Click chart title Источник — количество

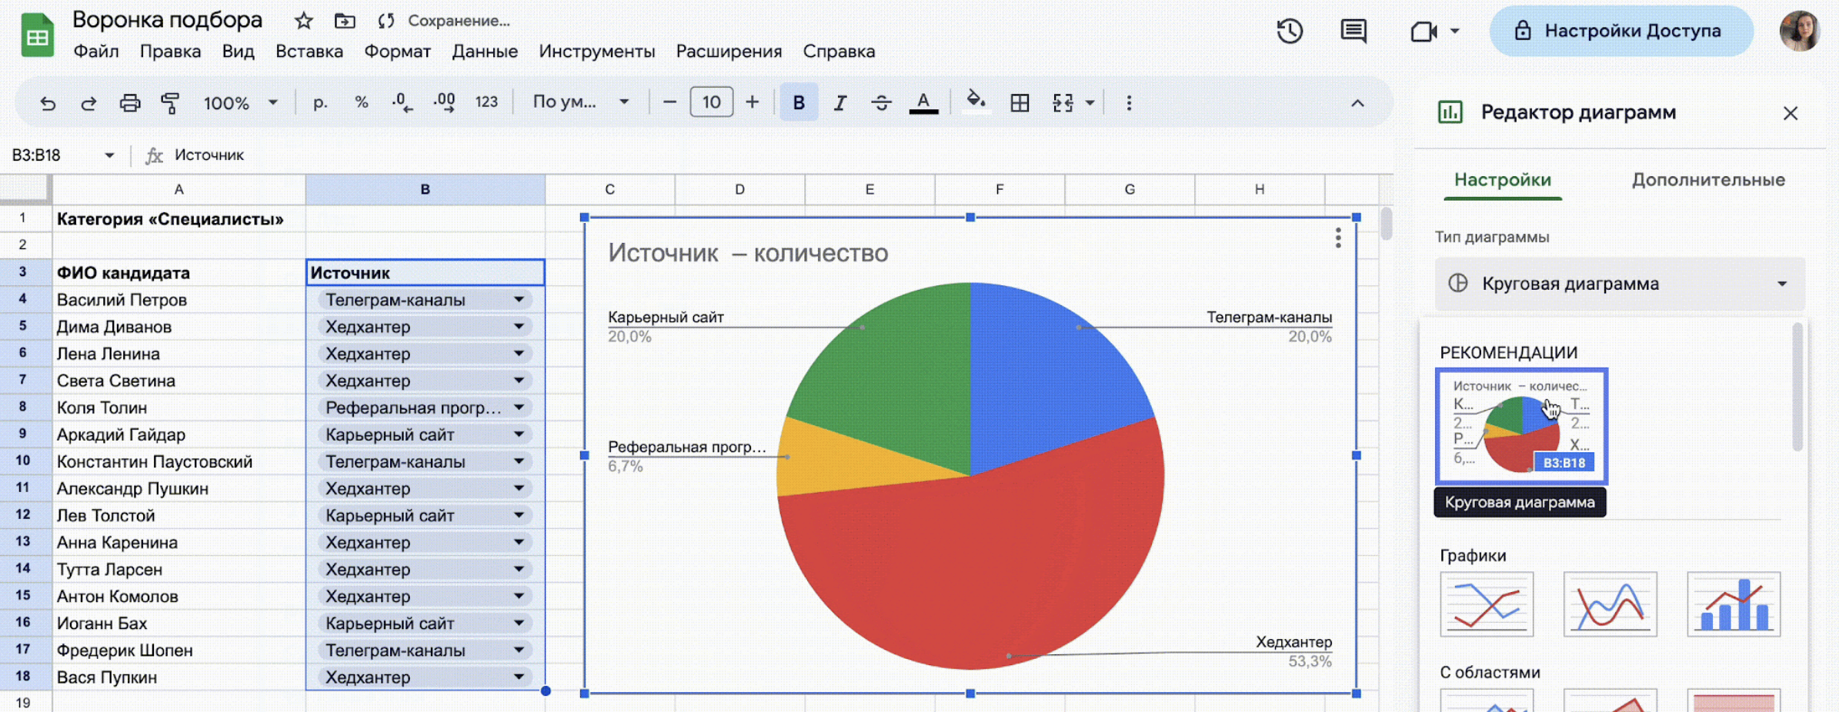(x=748, y=253)
